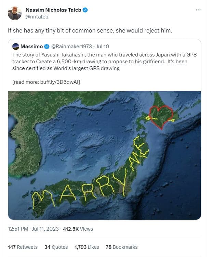Open the Japan GPS drawing map image
Screen dimensions: 212x257
(105, 155)
